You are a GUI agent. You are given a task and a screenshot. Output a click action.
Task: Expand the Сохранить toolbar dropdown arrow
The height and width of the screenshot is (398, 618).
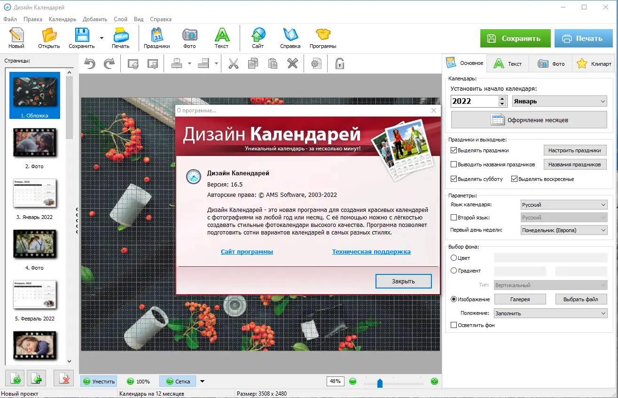point(102,38)
